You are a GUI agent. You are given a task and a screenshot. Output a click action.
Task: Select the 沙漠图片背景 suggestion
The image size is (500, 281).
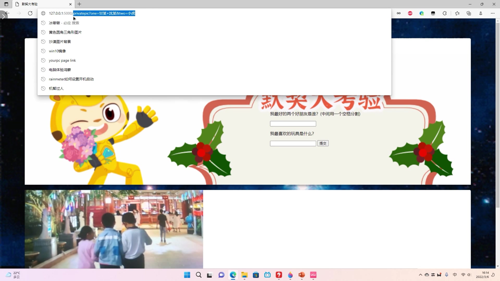tap(214, 42)
